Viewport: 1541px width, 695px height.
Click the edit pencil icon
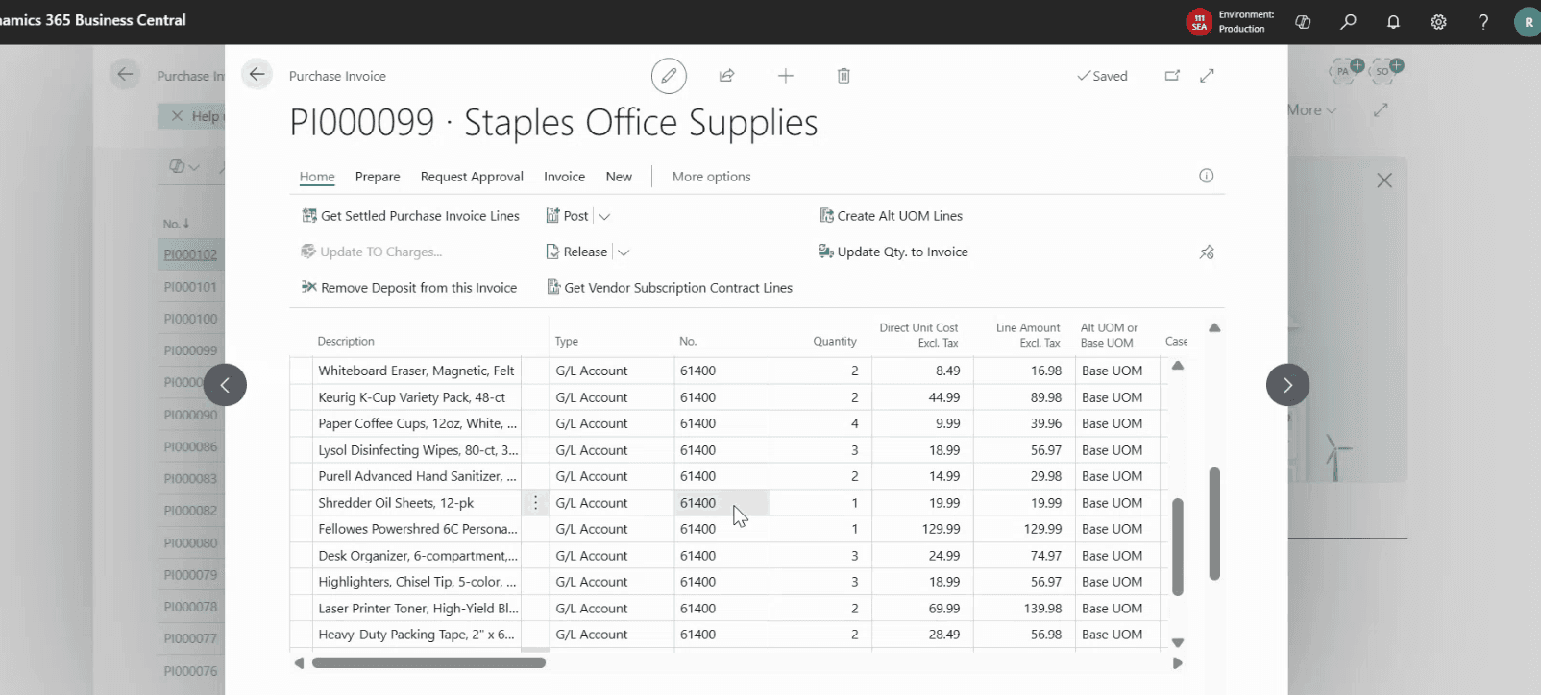pyautogui.click(x=669, y=76)
